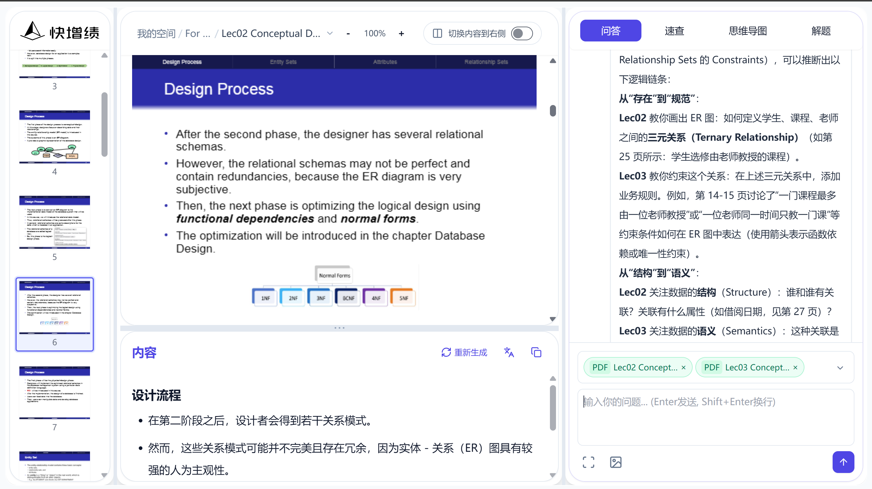The image size is (872, 489).
Task: Click the Normal Forms box in diagram
Action: 334,275
